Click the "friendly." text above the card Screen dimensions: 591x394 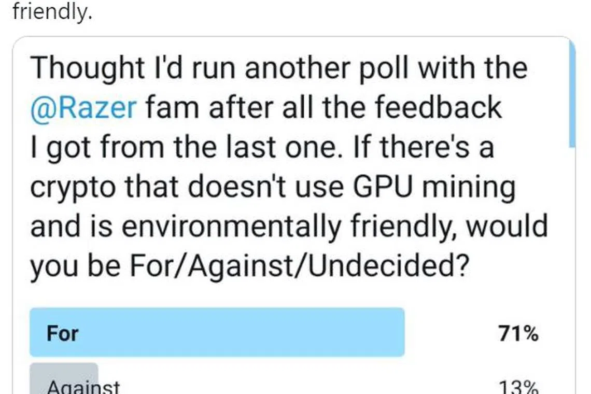pyautogui.click(x=52, y=11)
